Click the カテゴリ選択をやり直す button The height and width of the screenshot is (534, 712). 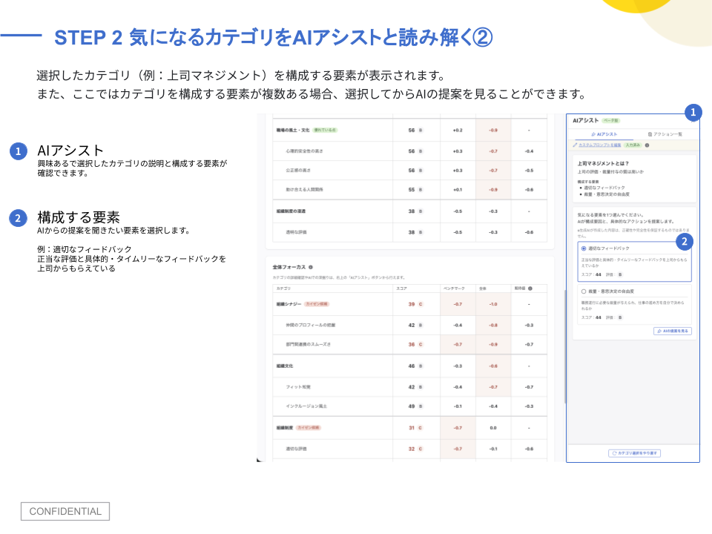coord(634,453)
